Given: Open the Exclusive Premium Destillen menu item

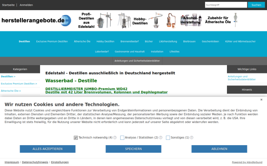Looking at the screenshot, I should coord(52,42).
